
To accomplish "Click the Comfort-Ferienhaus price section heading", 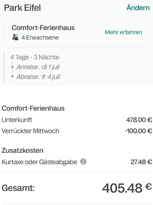I will 33,108.
